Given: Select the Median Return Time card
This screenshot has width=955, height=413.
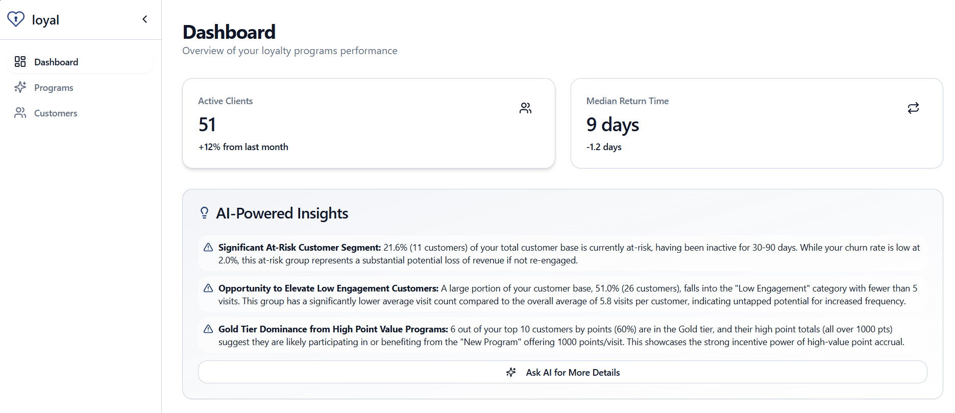Looking at the screenshot, I should point(756,123).
